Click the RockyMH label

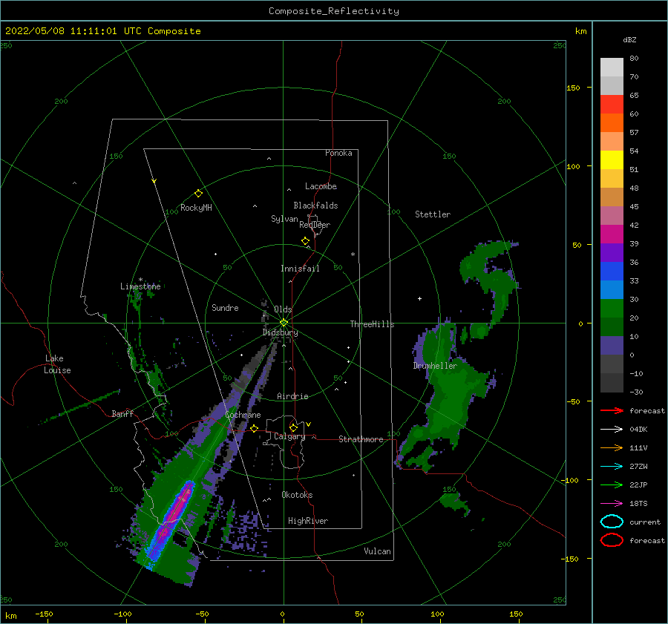pyautogui.click(x=196, y=208)
